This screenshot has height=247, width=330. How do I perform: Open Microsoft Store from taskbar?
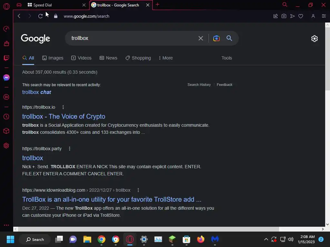point(186,239)
